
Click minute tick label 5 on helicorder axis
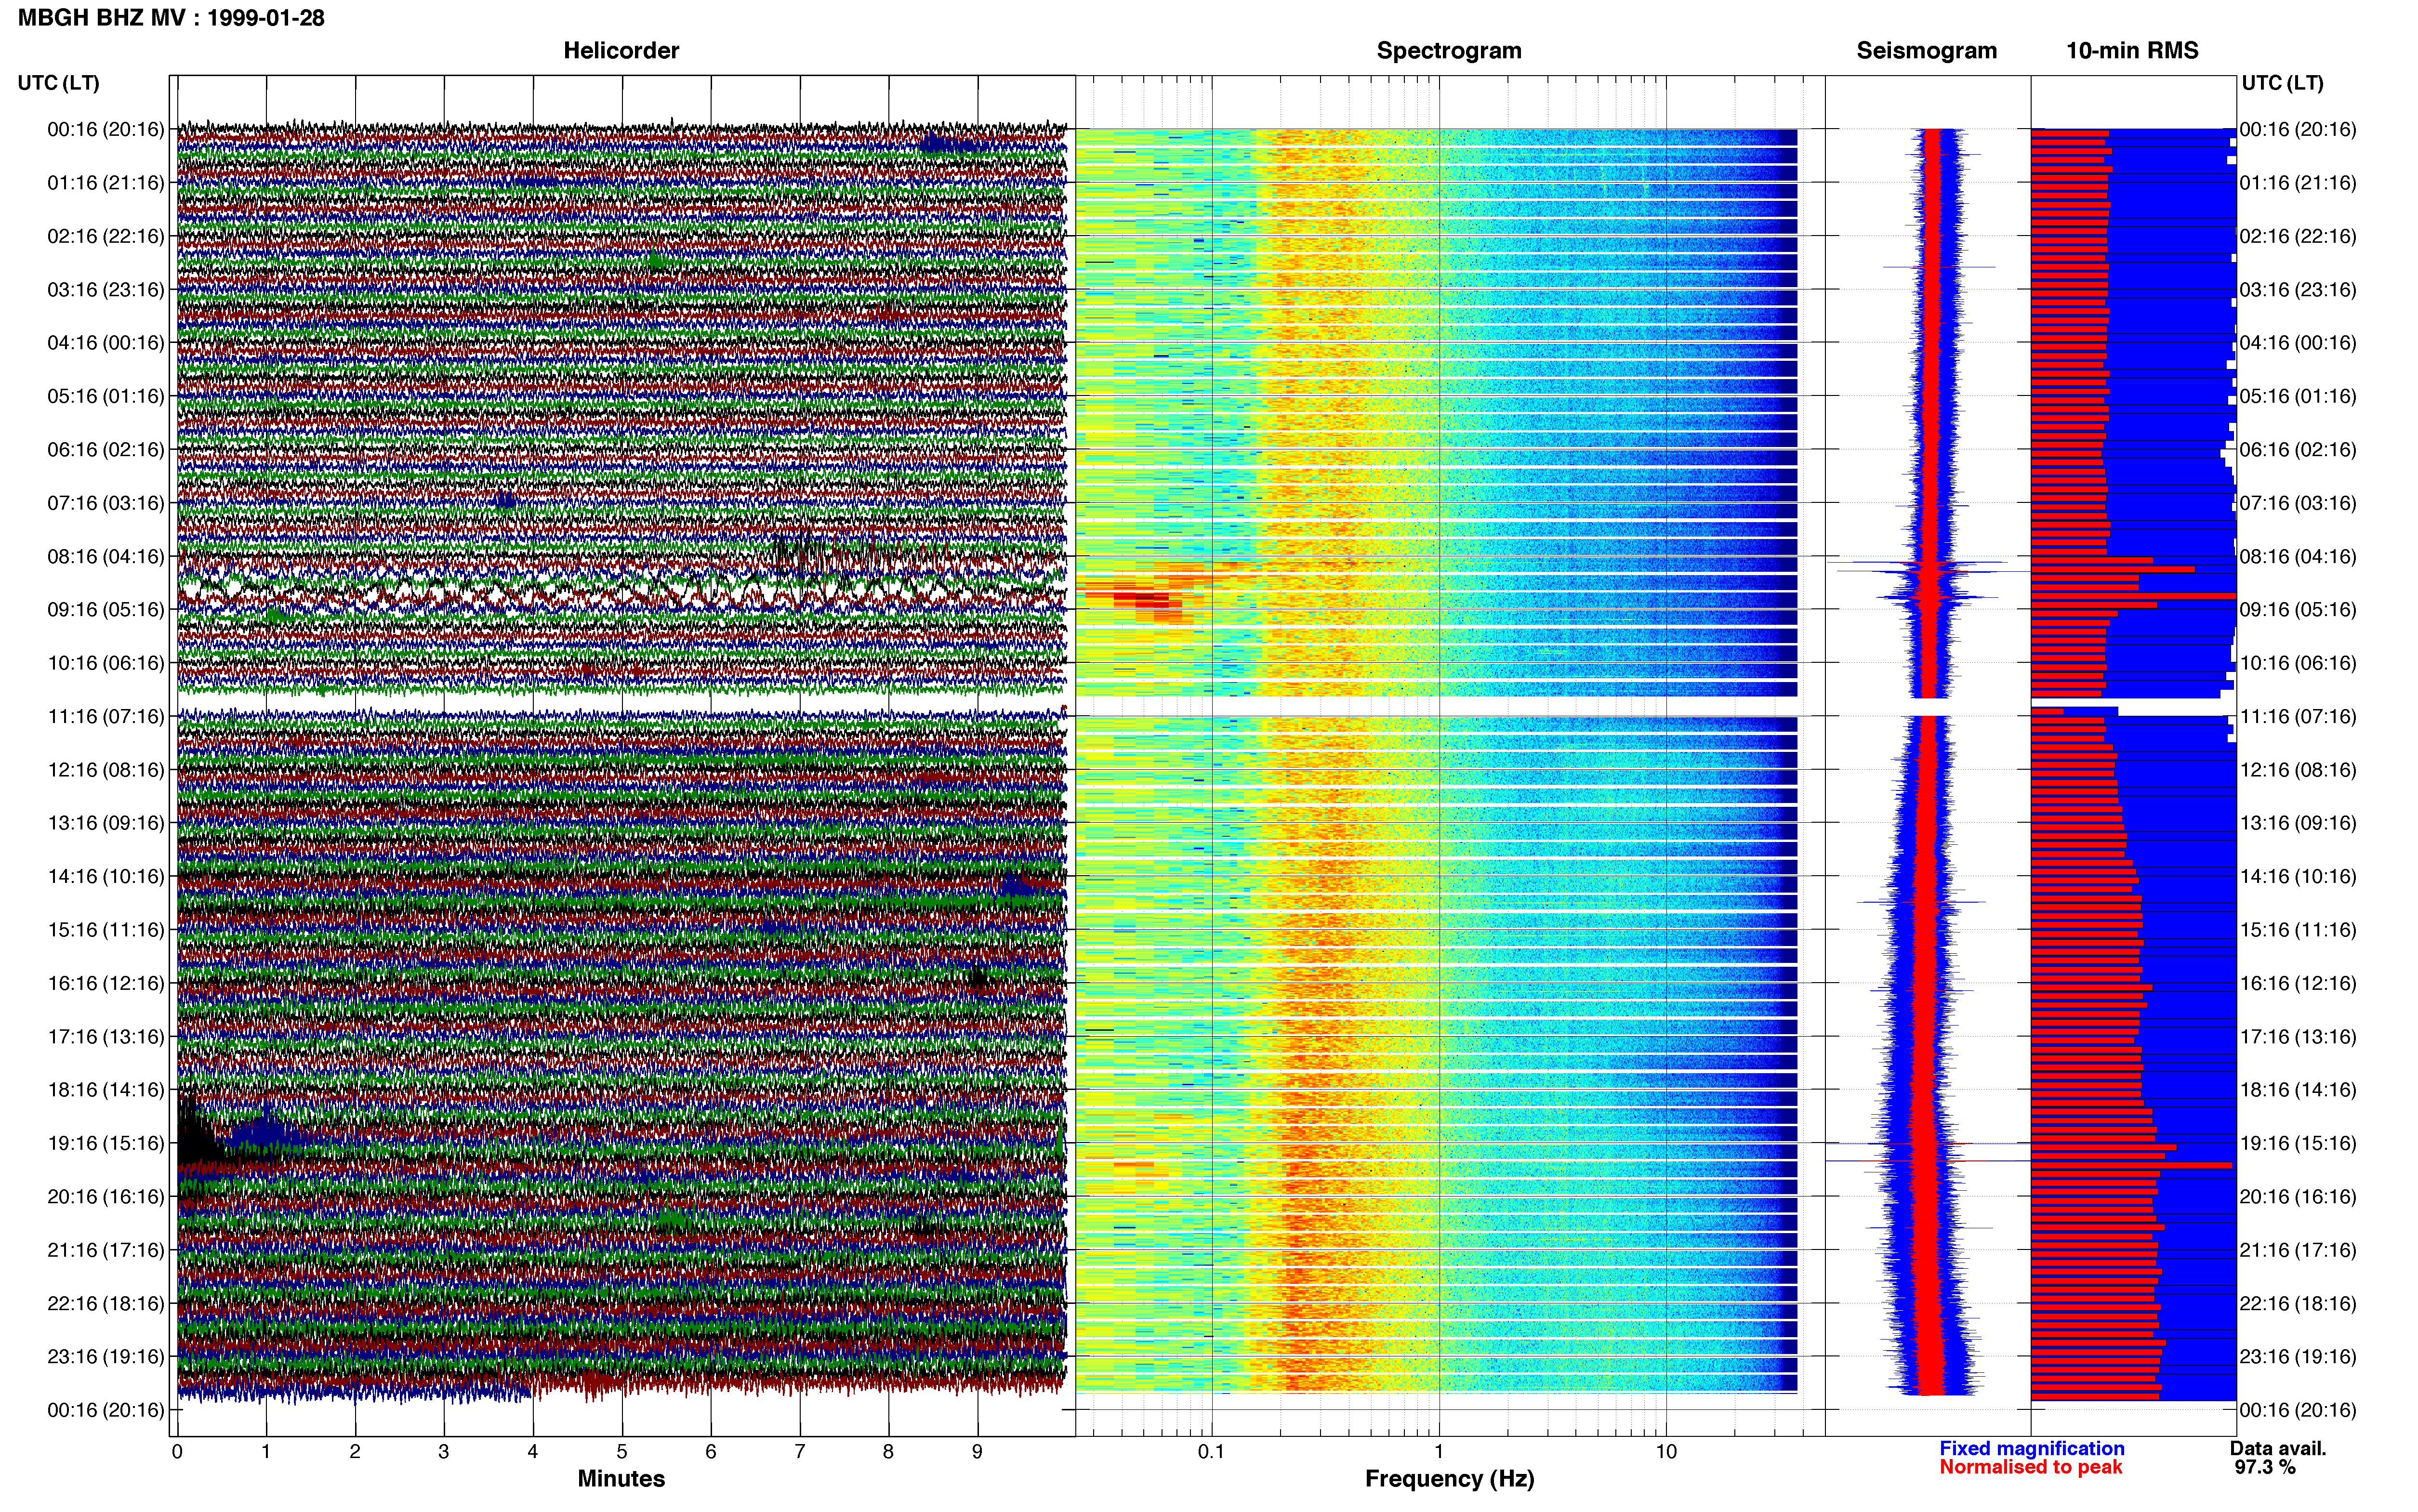[622, 1452]
